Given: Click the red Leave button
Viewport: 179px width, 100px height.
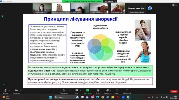Looking at the screenshot, I should [x=174, y=91].
